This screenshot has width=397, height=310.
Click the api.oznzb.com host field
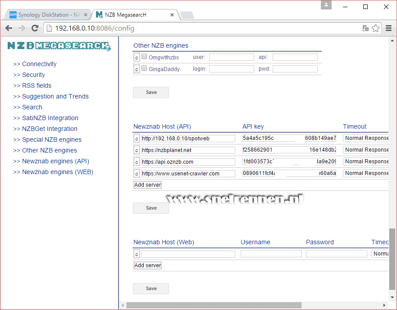click(x=188, y=162)
